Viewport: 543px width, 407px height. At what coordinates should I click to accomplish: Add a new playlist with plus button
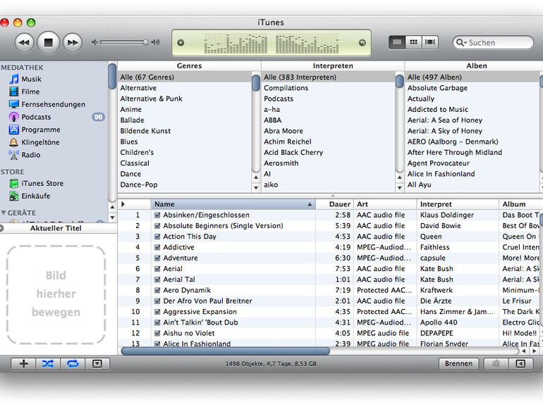coord(23,363)
